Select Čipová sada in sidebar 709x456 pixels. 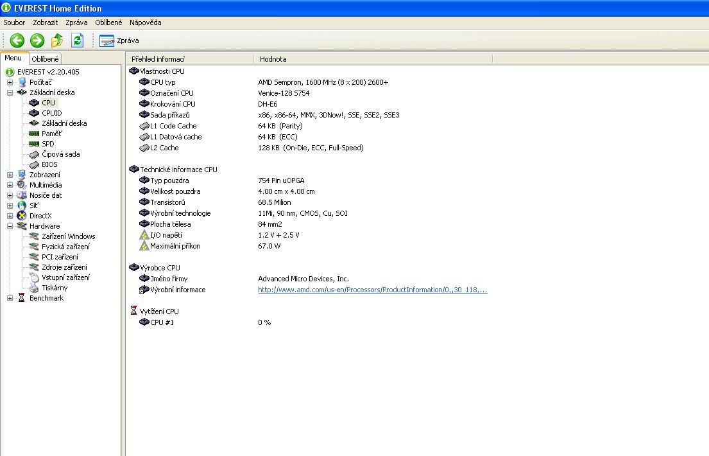tap(60, 154)
